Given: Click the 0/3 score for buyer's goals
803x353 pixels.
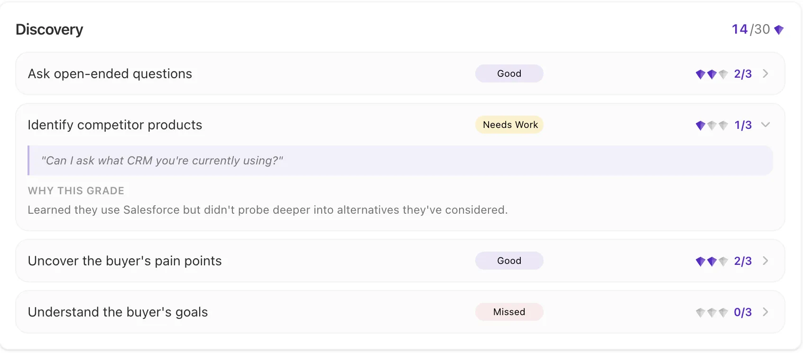Looking at the screenshot, I should pos(743,312).
